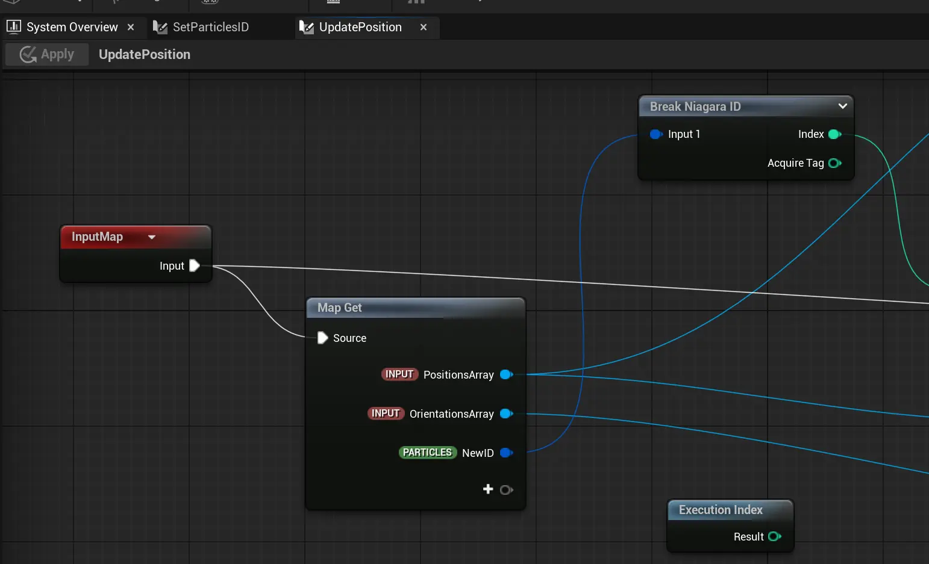Click the InputMap Input output pin
The image size is (929, 564).
(x=194, y=265)
